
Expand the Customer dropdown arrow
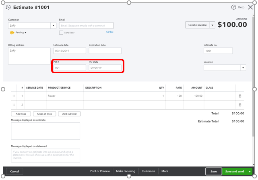[x=53, y=25]
